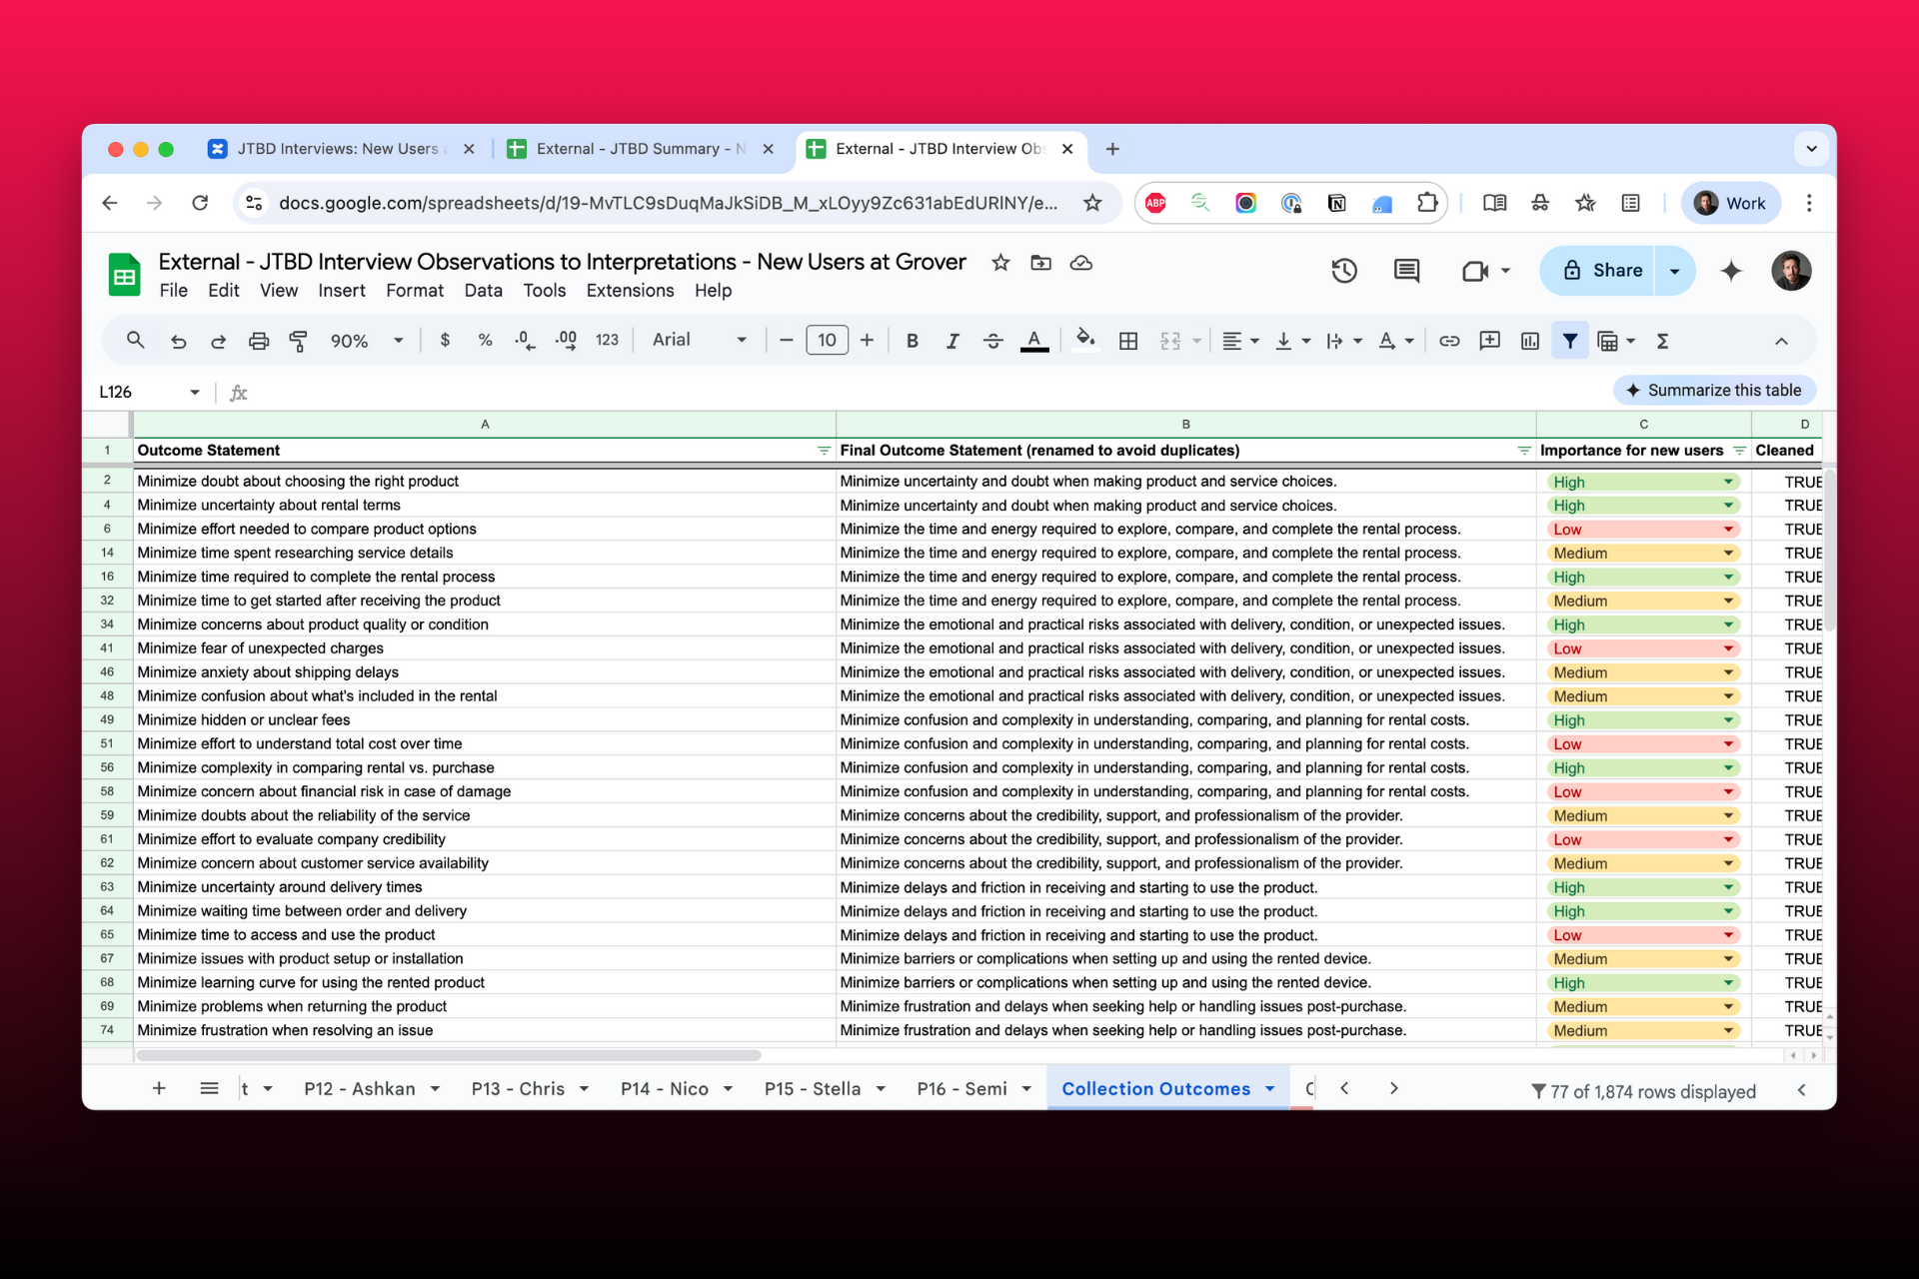Image resolution: width=1919 pixels, height=1279 pixels.
Task: Click the functions sigma icon
Action: tap(1662, 341)
